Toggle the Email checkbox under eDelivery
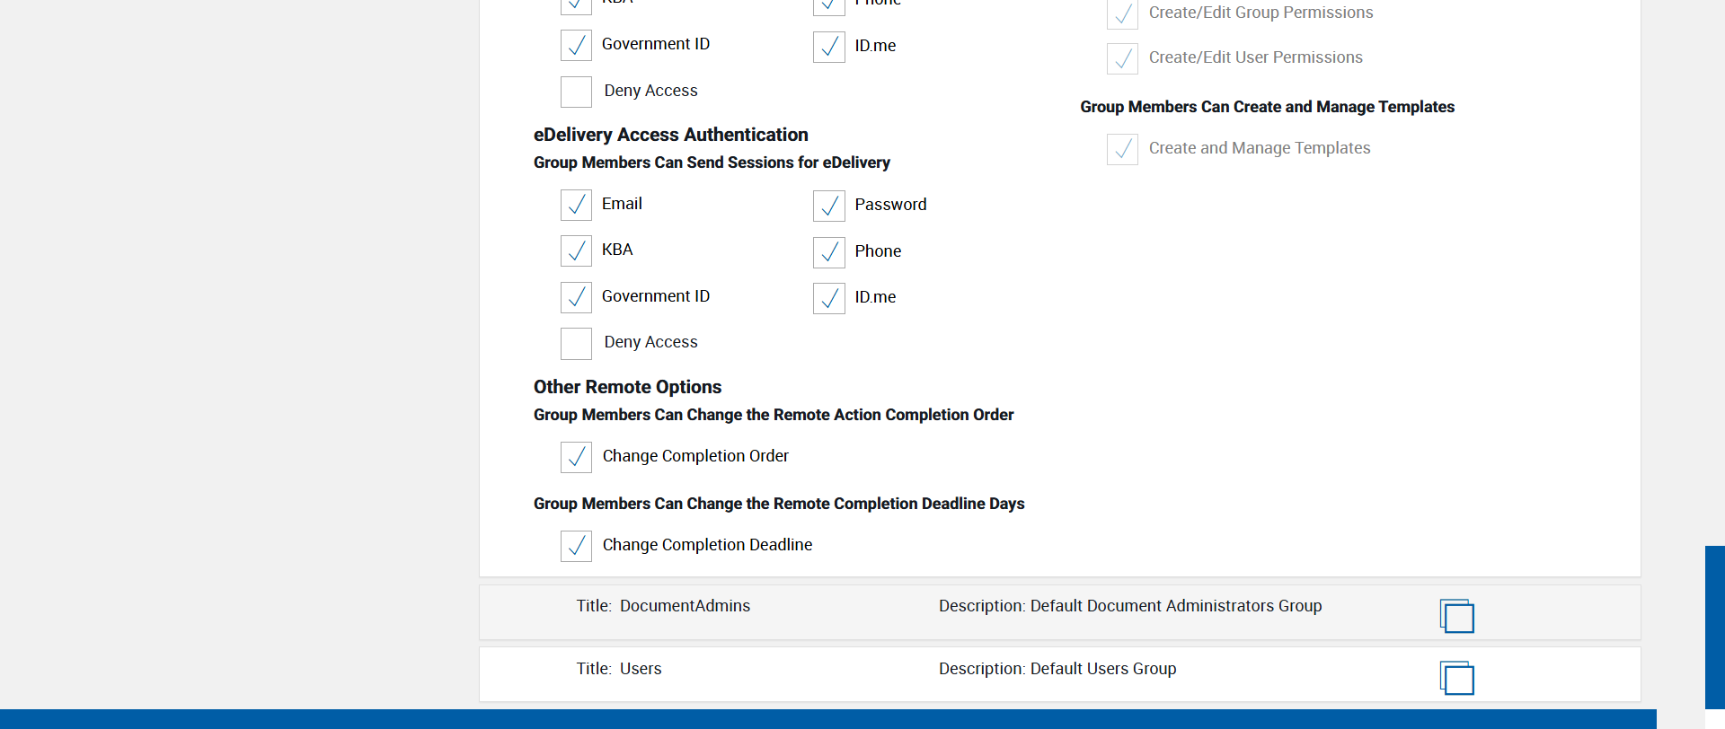Viewport: 1725px width, 729px height. [576, 206]
